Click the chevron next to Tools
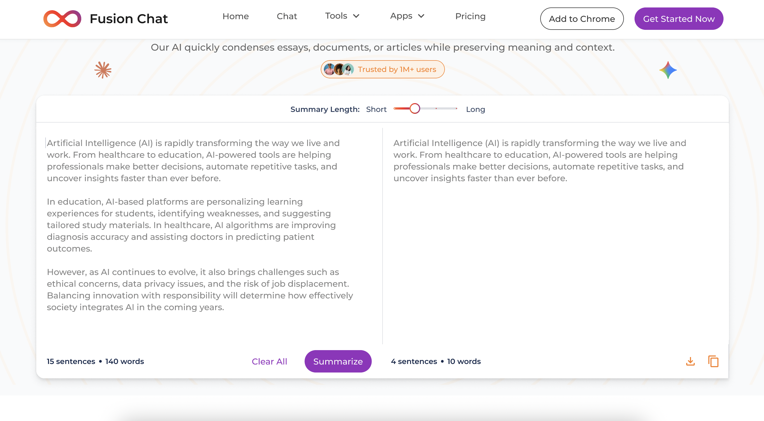This screenshot has width=764, height=421. (356, 16)
